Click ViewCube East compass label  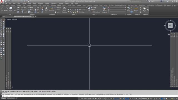click(x=175, y=26)
